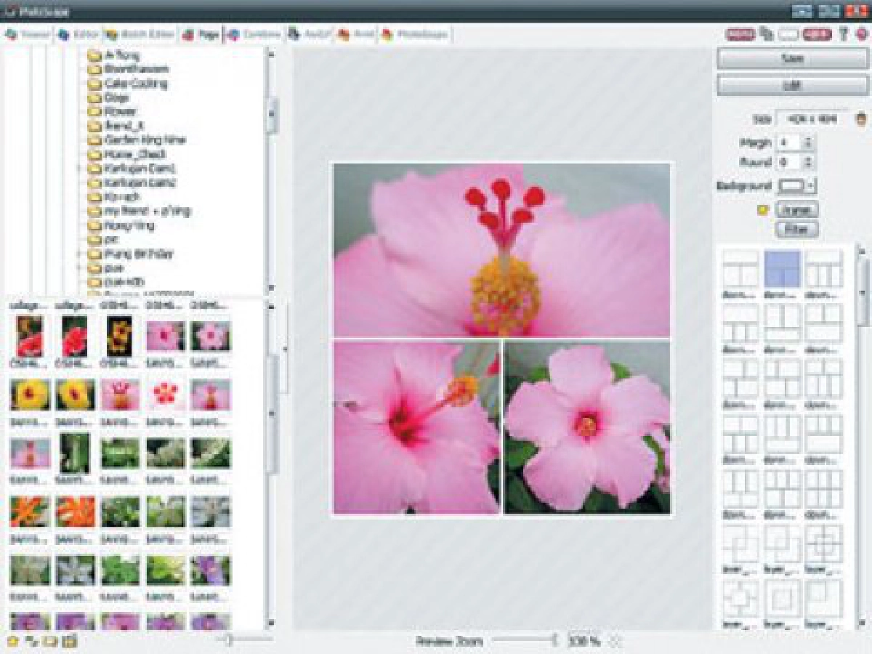This screenshot has height=654, width=872.
Task: Click the overlapping windows icon in top-right toolbar
Action: 766,33
